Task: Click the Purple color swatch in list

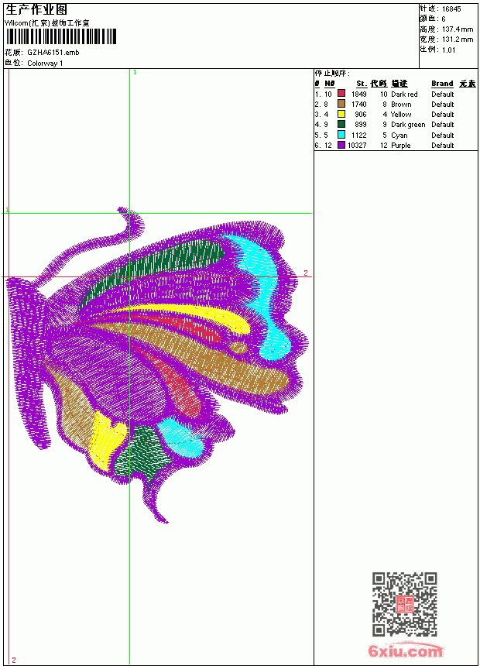Action: 341,145
